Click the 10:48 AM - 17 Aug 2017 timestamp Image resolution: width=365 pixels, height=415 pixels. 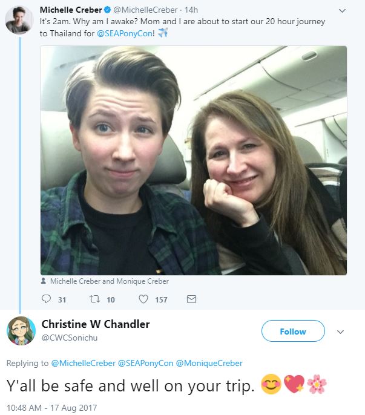[x=51, y=407]
